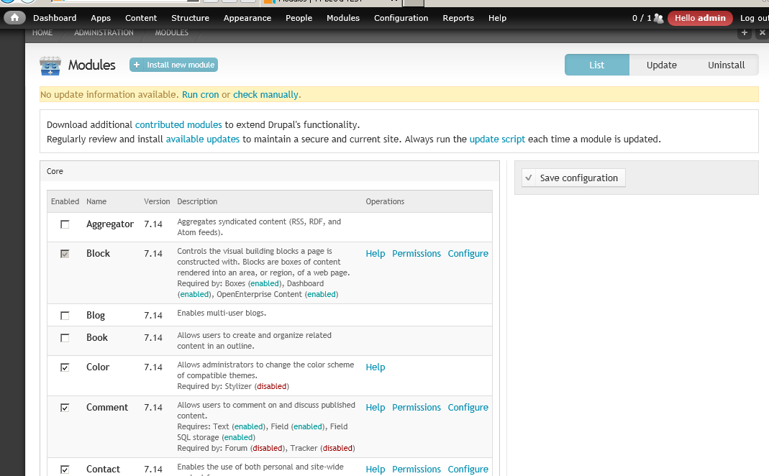769x476 pixels.
Task: Click the users icon next to 0 / 1
Action: point(659,18)
